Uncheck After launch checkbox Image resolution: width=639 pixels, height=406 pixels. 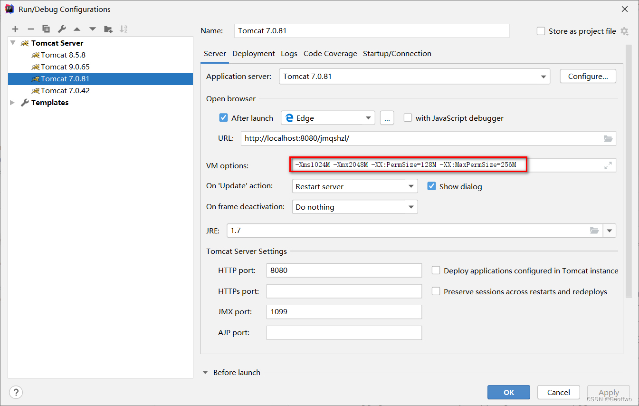pyautogui.click(x=223, y=118)
